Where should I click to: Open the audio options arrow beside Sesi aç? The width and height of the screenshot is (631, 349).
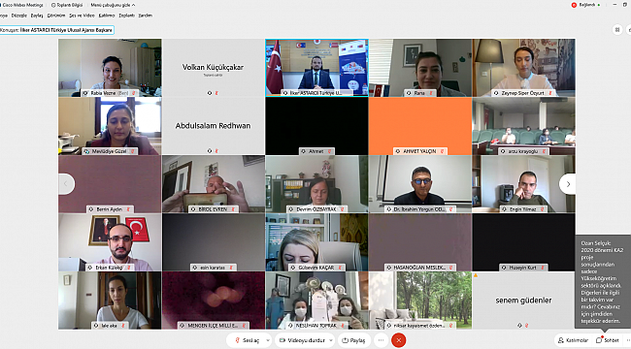(268, 340)
